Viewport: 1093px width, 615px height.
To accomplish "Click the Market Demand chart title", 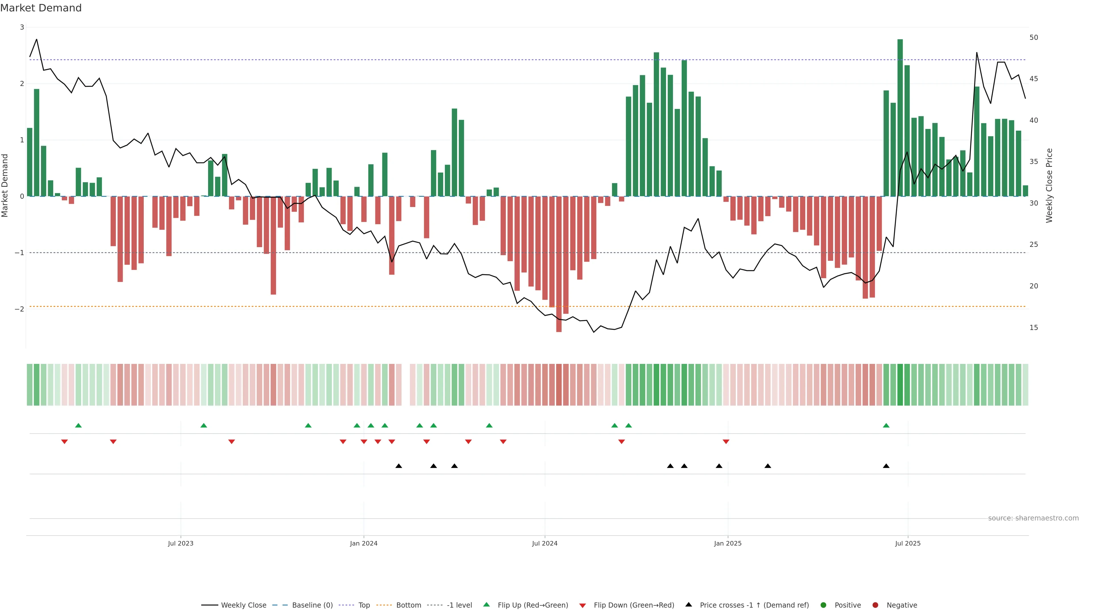I will tap(41, 8).
